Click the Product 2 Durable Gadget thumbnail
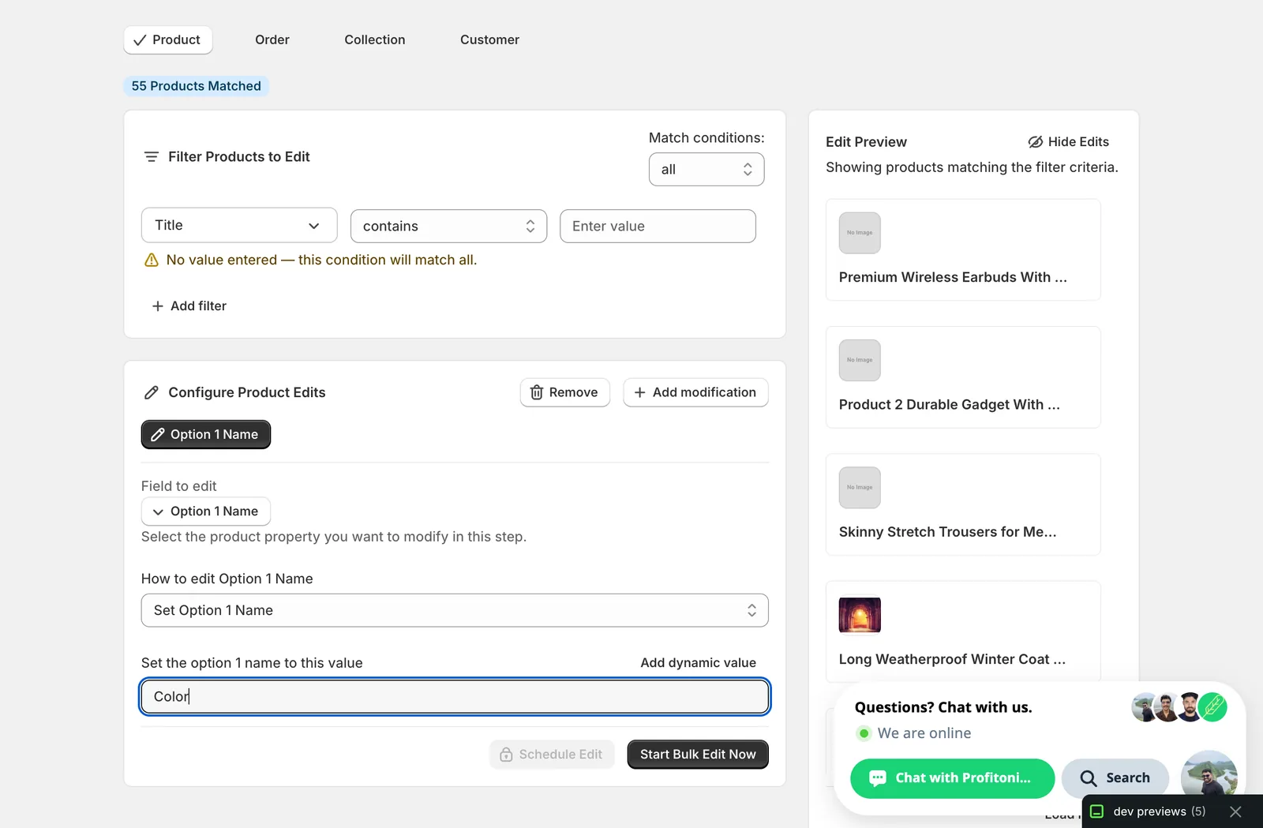 pos(860,360)
